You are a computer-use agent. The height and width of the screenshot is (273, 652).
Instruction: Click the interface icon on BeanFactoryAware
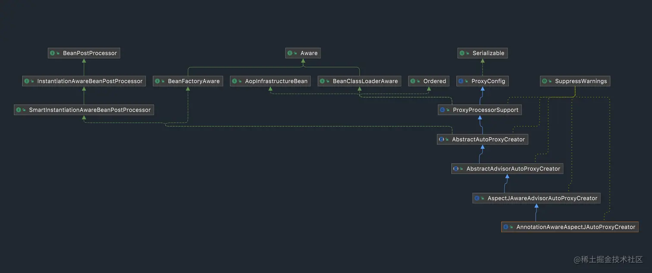tap(157, 81)
